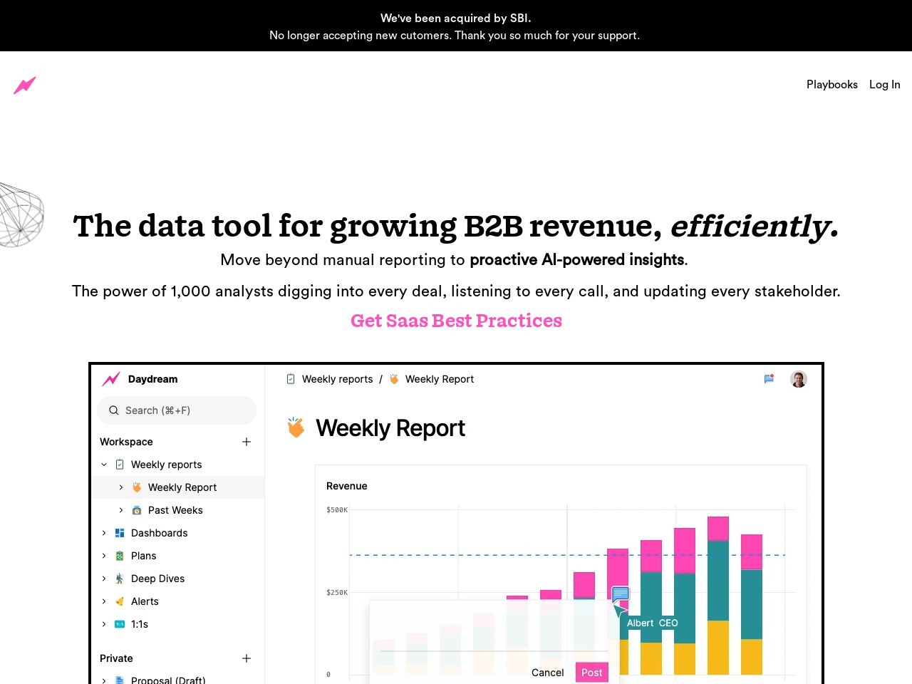912x684 pixels.
Task: Click the pink Daydream logo in header
Action: (24, 85)
